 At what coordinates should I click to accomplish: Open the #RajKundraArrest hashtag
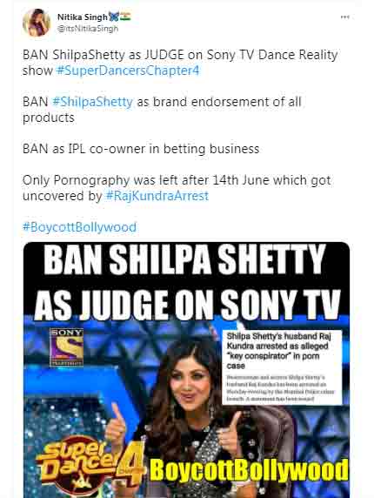tap(157, 196)
